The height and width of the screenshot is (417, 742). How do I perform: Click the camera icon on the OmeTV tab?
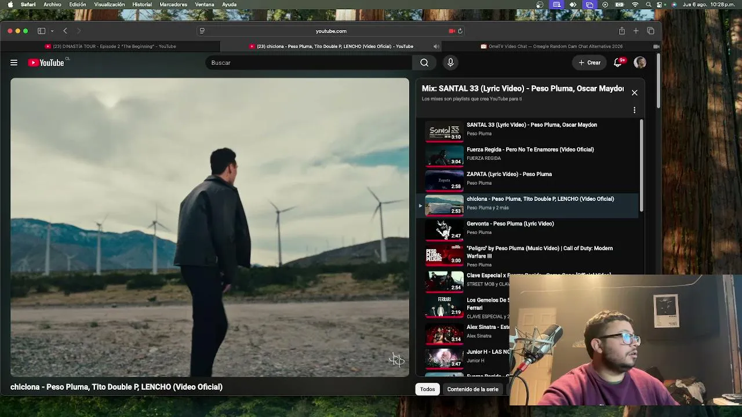pyautogui.click(x=656, y=46)
